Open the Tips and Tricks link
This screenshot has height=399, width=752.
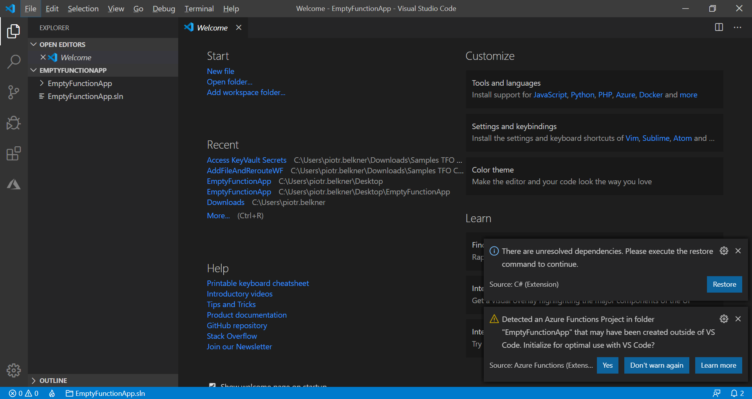pyautogui.click(x=231, y=304)
